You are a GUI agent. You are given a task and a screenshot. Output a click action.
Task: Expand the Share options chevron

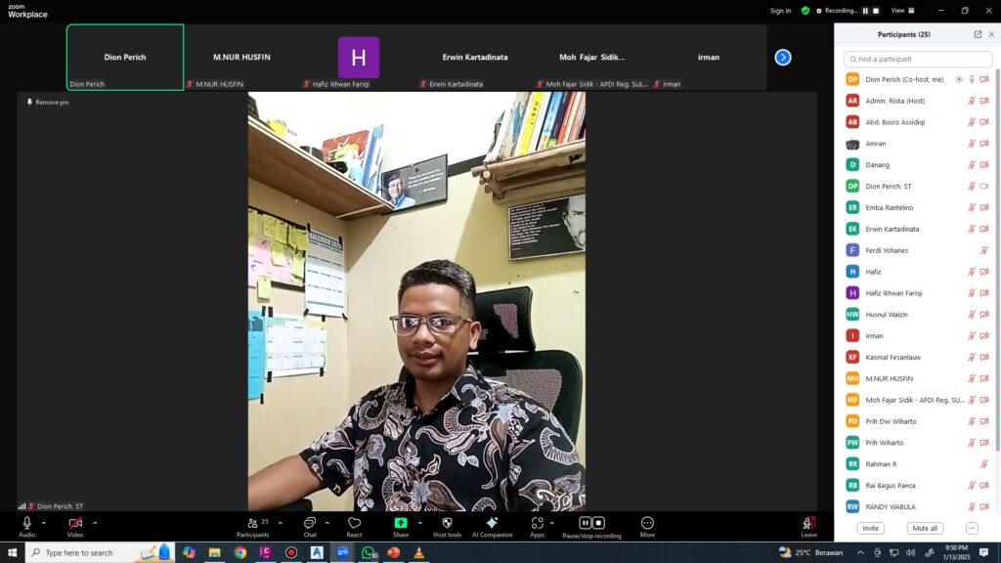click(420, 523)
